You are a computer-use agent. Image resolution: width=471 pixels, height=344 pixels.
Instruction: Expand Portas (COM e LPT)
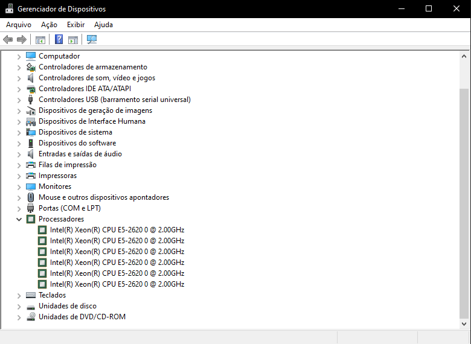pyautogui.click(x=19, y=208)
